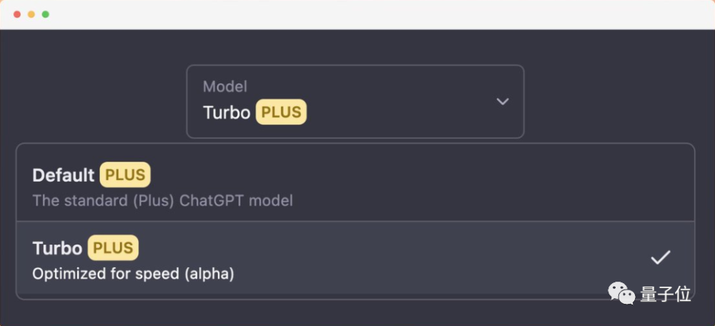Click the 量子位 watermark text

(665, 294)
